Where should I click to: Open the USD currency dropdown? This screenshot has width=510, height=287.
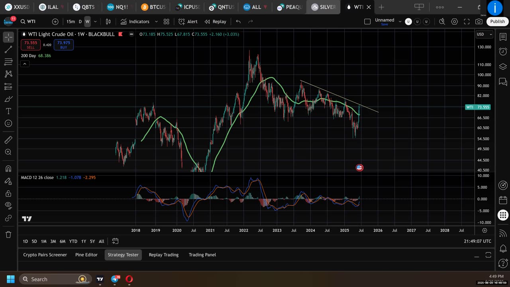click(484, 34)
